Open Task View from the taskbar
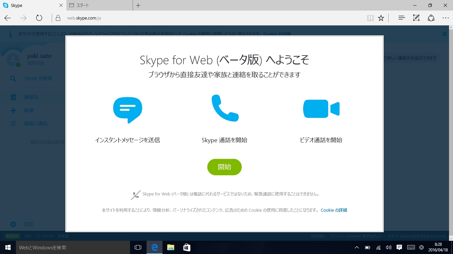 point(138,247)
